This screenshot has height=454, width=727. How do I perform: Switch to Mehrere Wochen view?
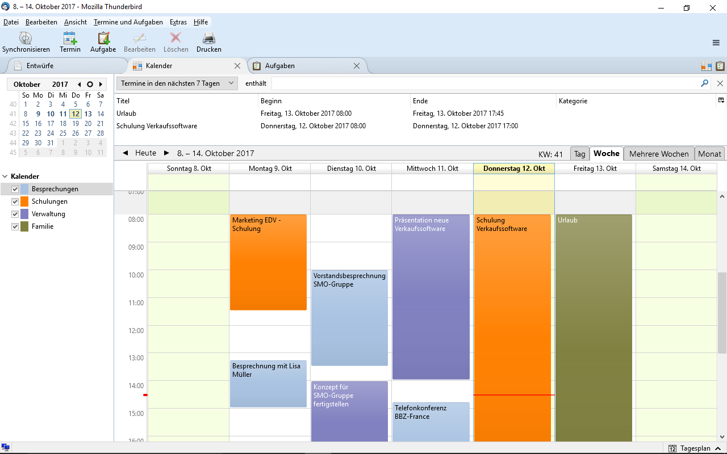[659, 154]
